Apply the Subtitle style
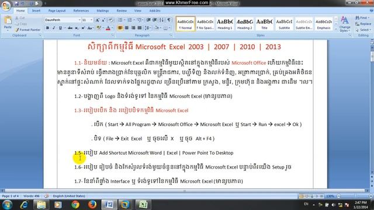This screenshot has height=210, width=374. (284, 24)
